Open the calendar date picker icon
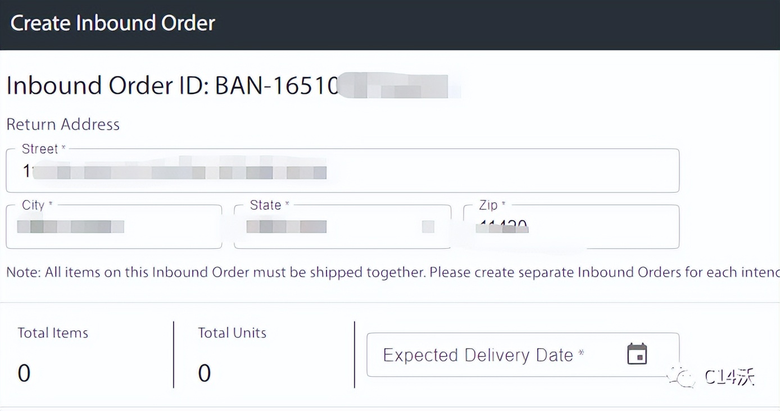 tap(637, 354)
